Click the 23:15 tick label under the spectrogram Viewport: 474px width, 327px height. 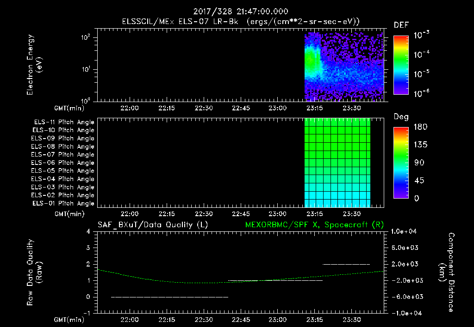point(315,108)
